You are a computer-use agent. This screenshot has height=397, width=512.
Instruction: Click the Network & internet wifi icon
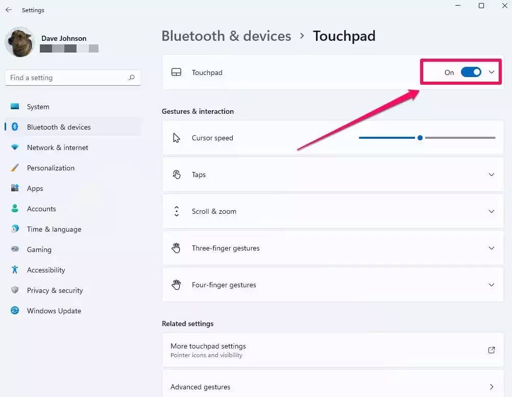(15, 147)
